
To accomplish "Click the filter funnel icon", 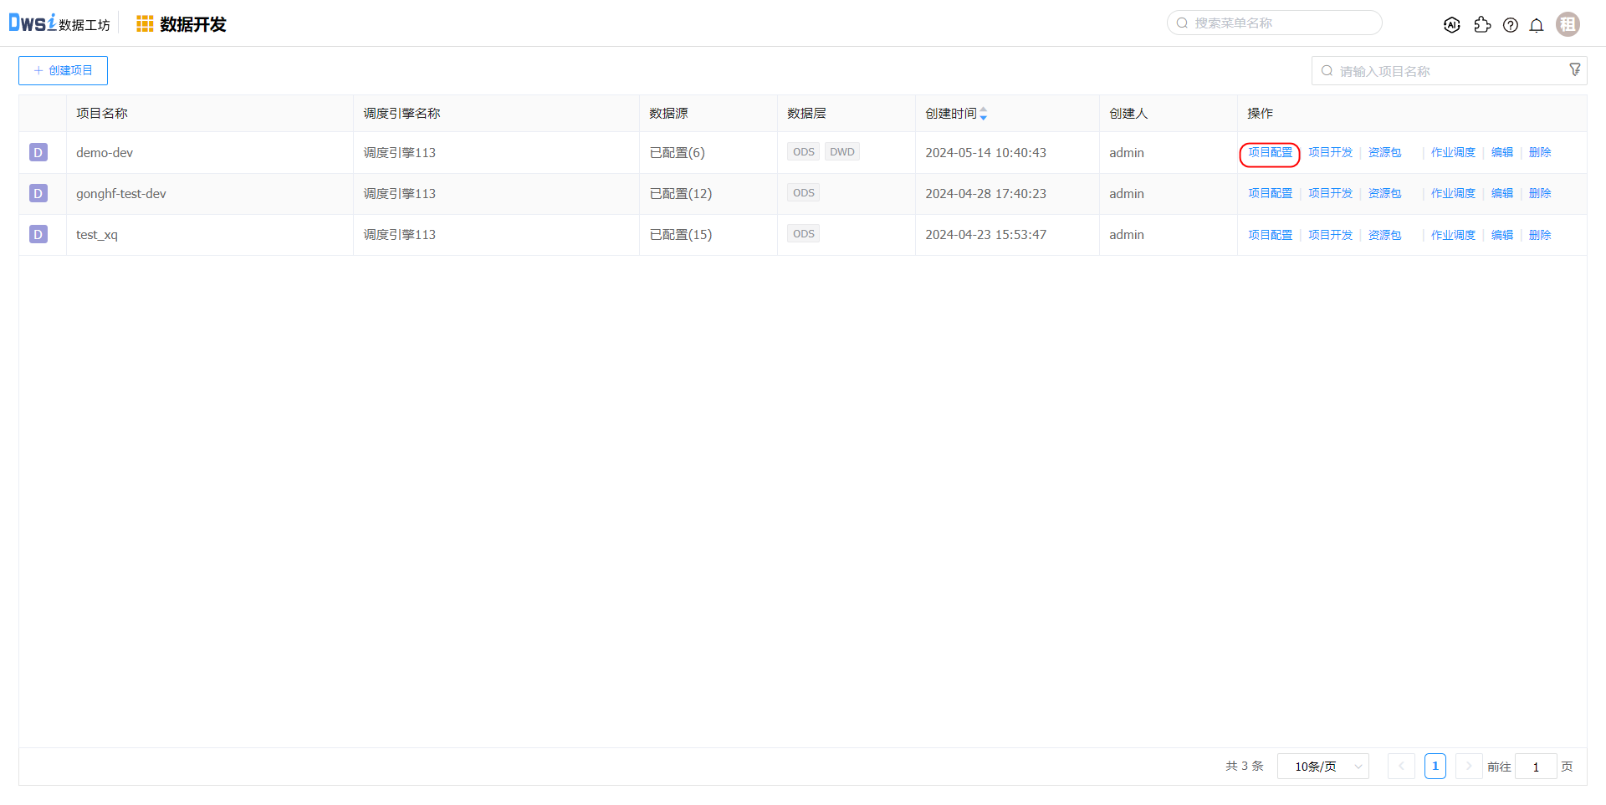I will [x=1574, y=70].
